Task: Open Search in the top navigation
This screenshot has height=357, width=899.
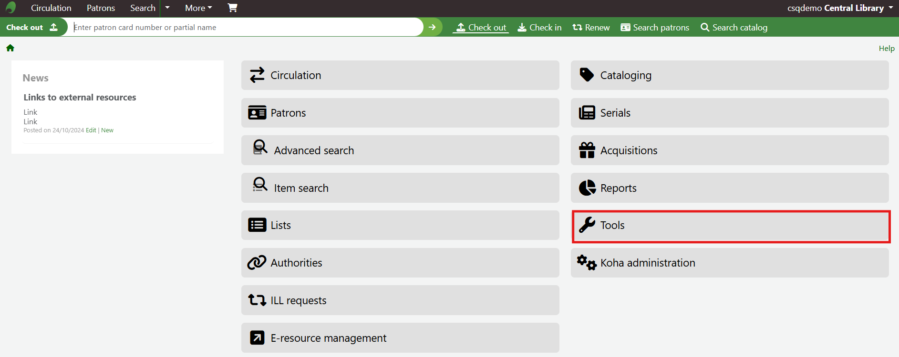Action: click(143, 8)
